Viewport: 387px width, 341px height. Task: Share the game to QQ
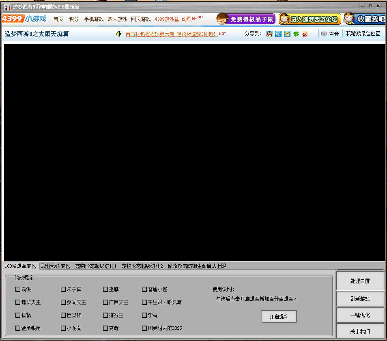tap(269, 34)
